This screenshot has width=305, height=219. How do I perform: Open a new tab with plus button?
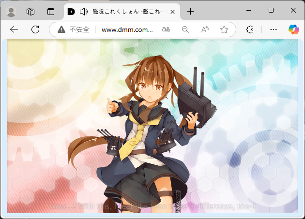tap(190, 12)
